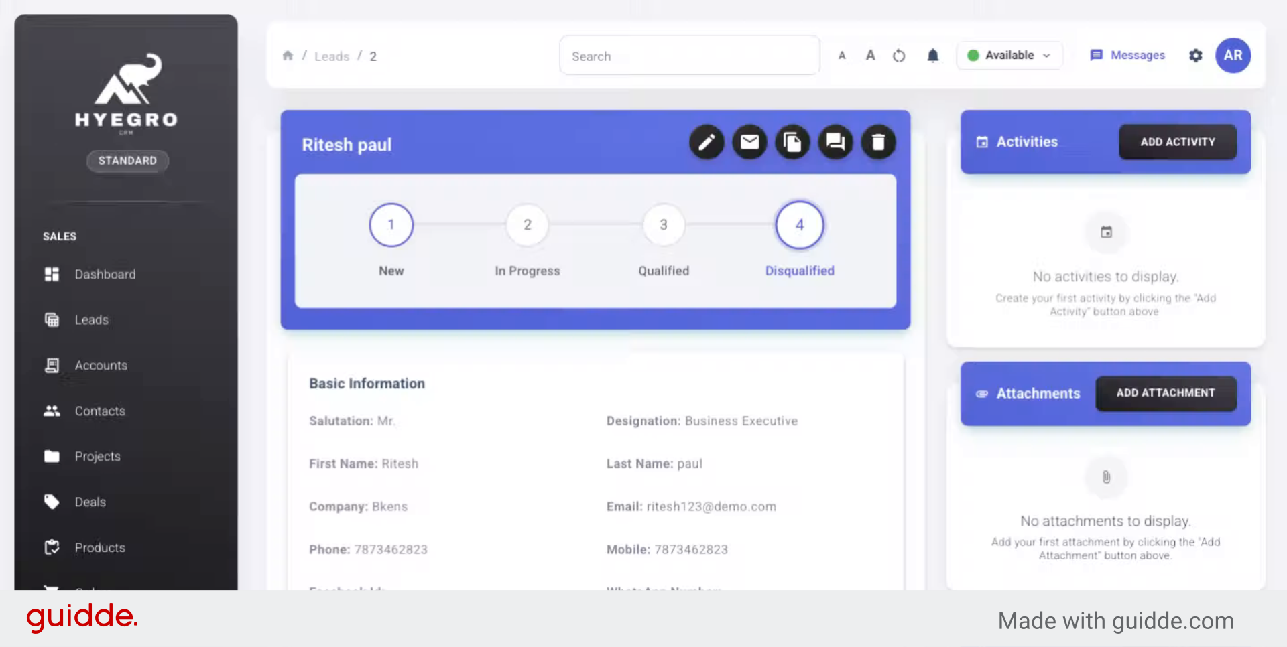Screen dimensions: 1287x647
Task: Open the comments chat bubble icon
Action: pyautogui.click(x=835, y=142)
